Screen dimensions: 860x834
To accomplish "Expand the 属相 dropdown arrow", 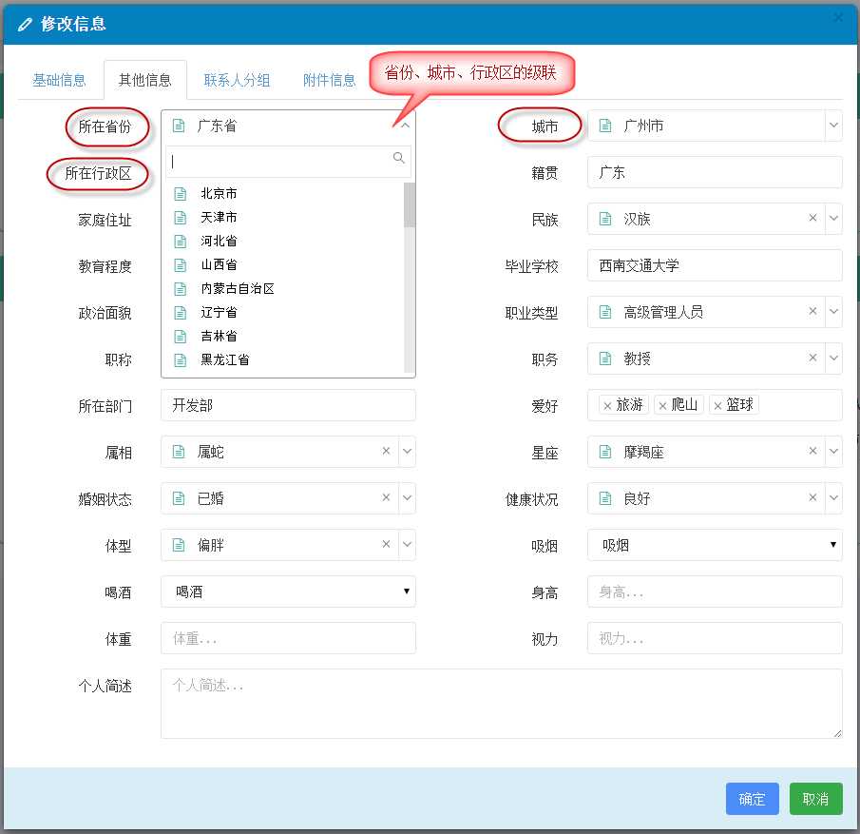I will tap(407, 452).
